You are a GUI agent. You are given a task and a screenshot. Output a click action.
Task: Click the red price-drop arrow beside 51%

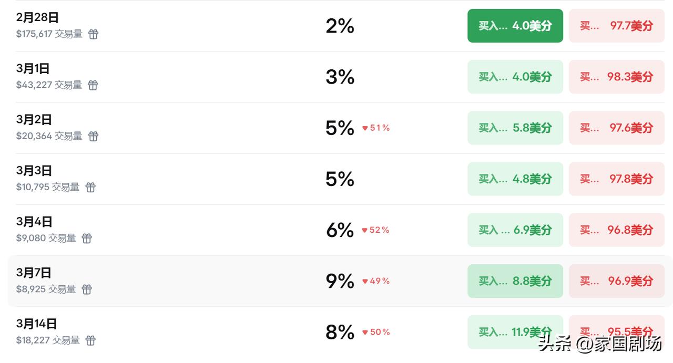364,128
